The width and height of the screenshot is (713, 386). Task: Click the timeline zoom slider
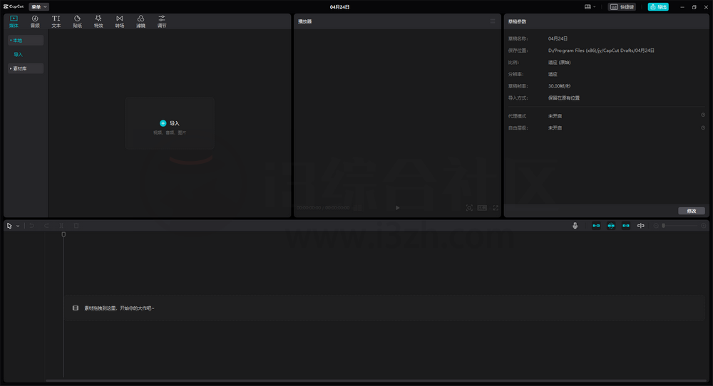(x=679, y=226)
